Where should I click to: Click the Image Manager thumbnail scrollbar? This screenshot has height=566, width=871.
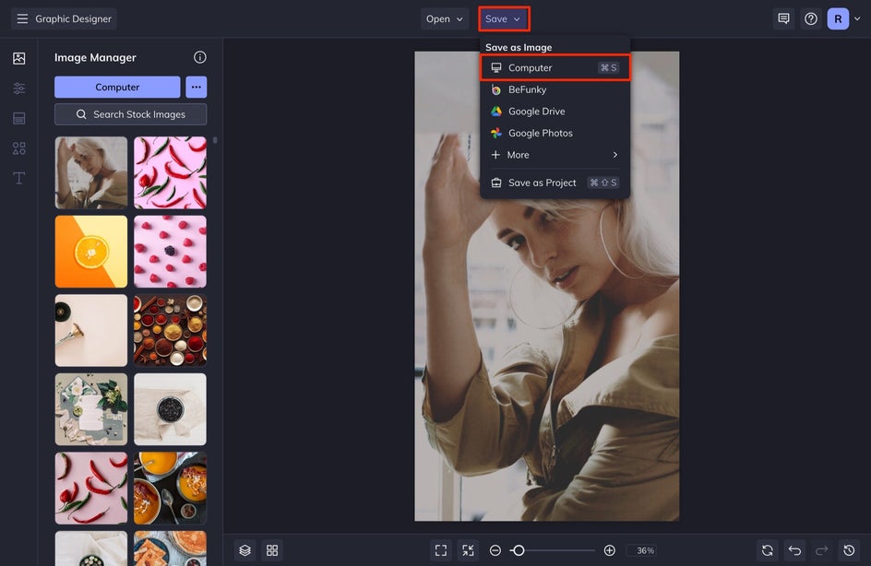point(215,140)
